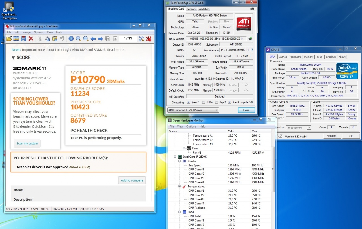362x229 pixels.
Task: Click the Zoom Out magnifier in IrfanView
Action: click(x=86, y=39)
